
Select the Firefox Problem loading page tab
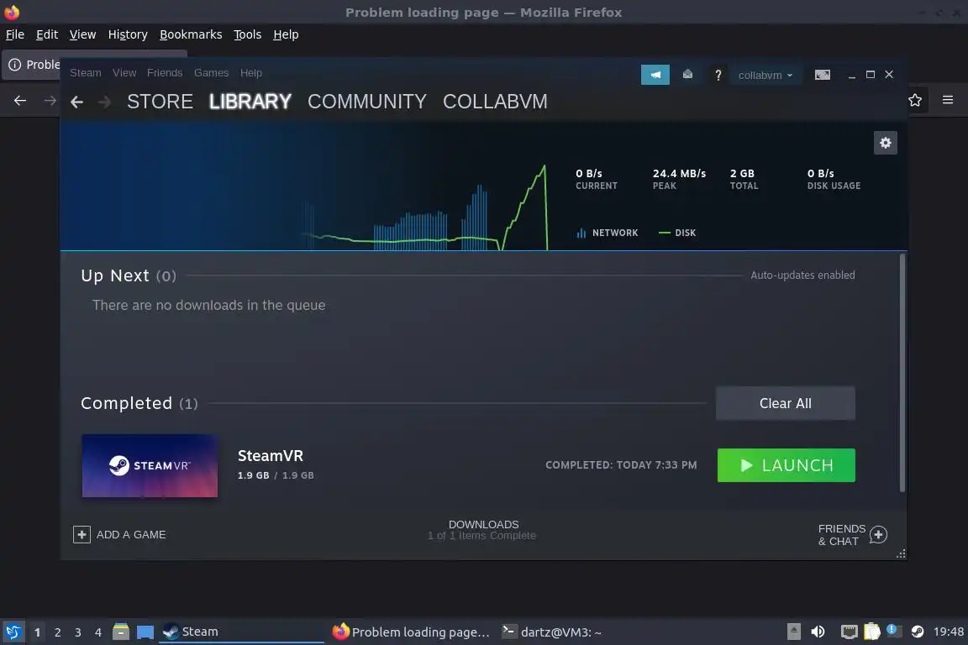tap(32, 65)
